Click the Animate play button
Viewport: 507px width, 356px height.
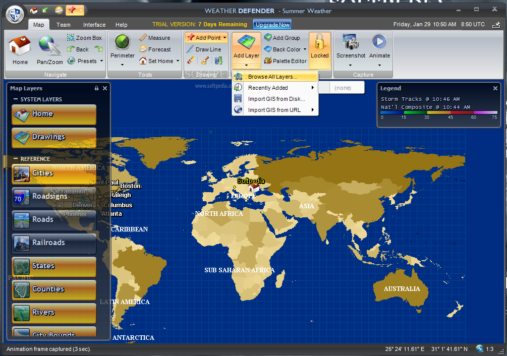click(379, 41)
